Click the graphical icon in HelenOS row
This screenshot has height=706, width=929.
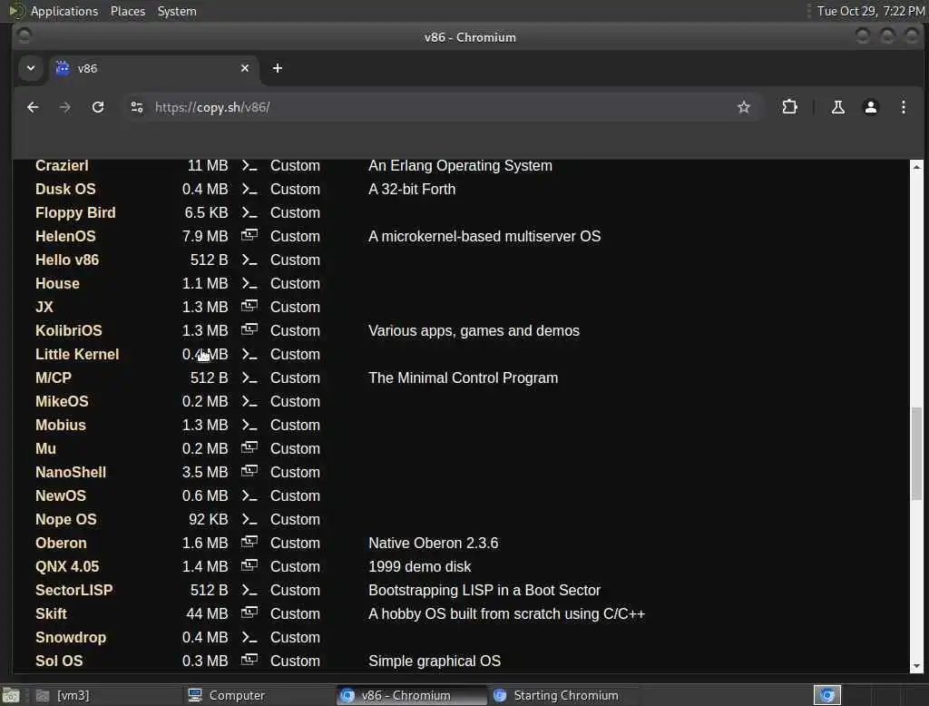point(249,235)
